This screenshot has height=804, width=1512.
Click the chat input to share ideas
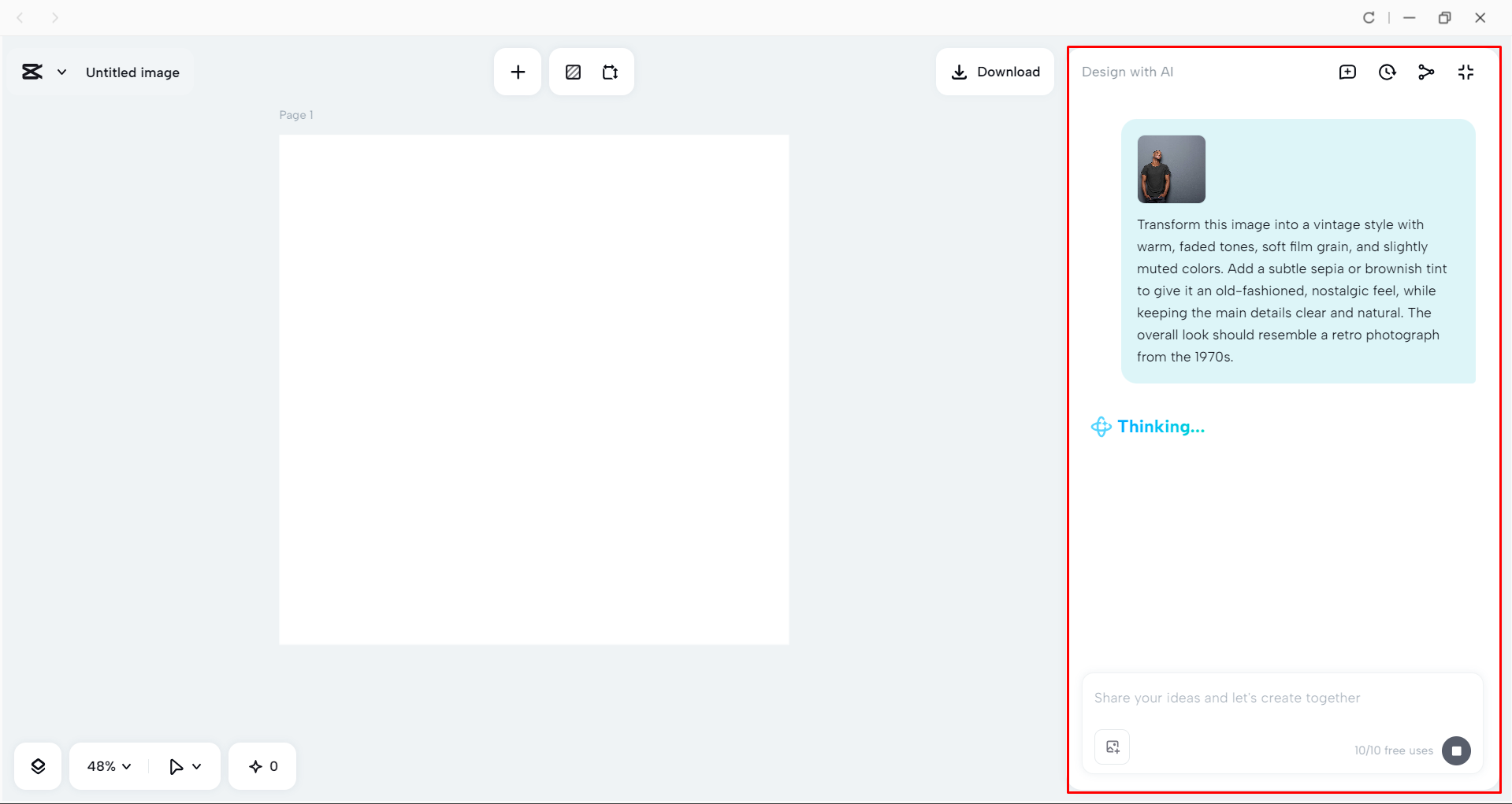[x=1261, y=698]
